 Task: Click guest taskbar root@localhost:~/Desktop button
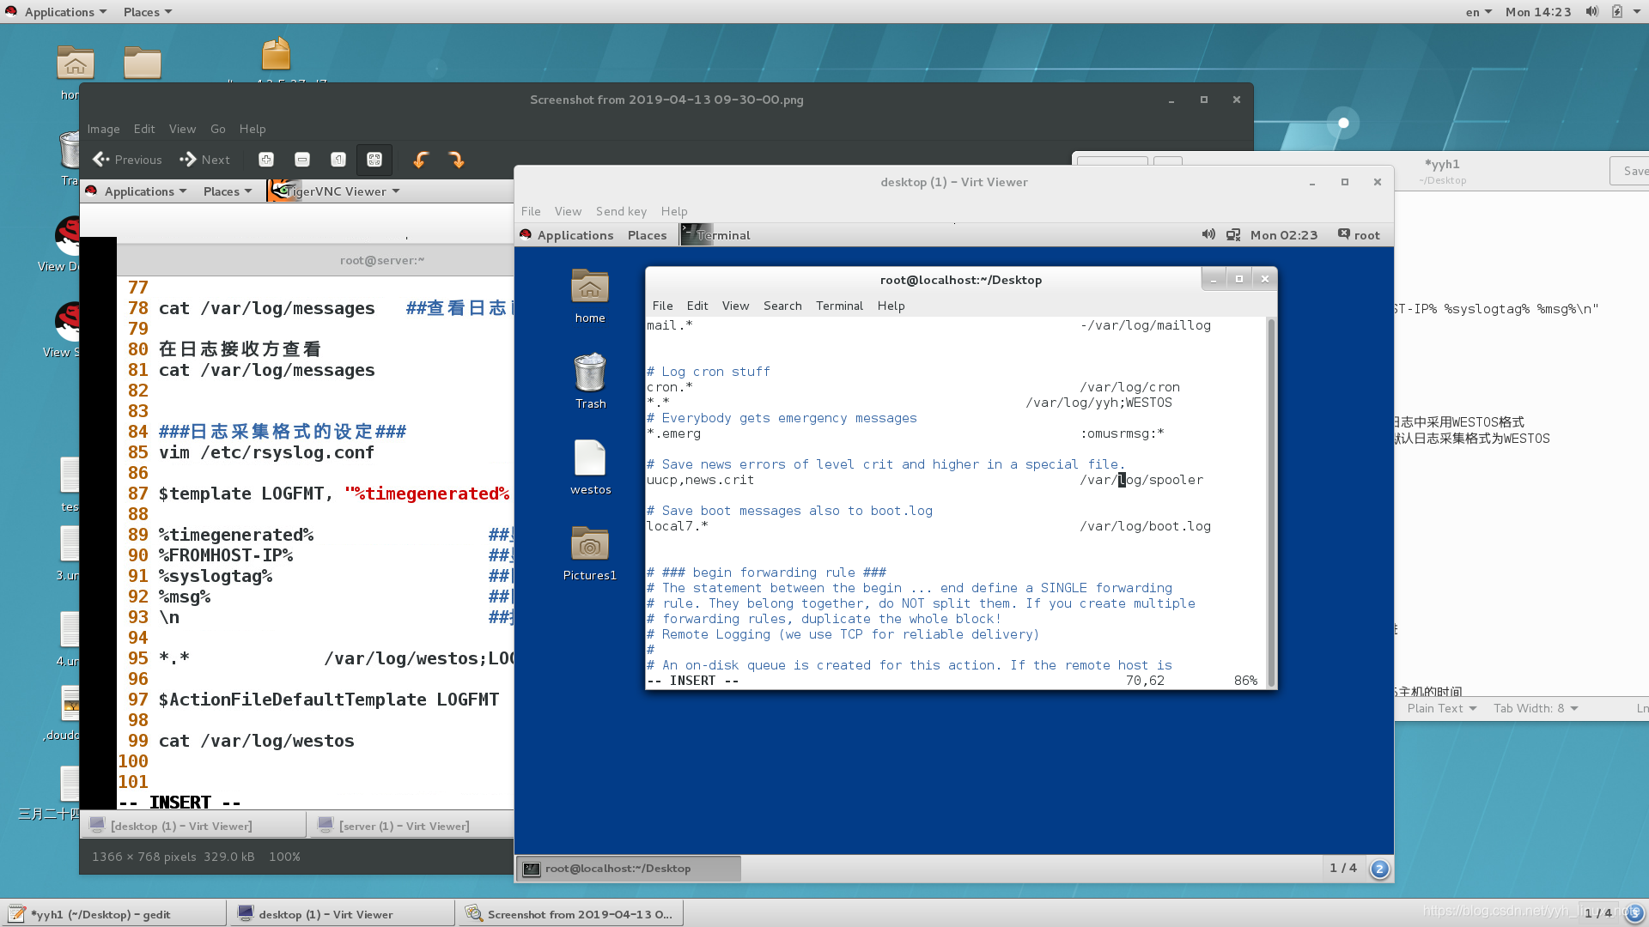coord(629,869)
